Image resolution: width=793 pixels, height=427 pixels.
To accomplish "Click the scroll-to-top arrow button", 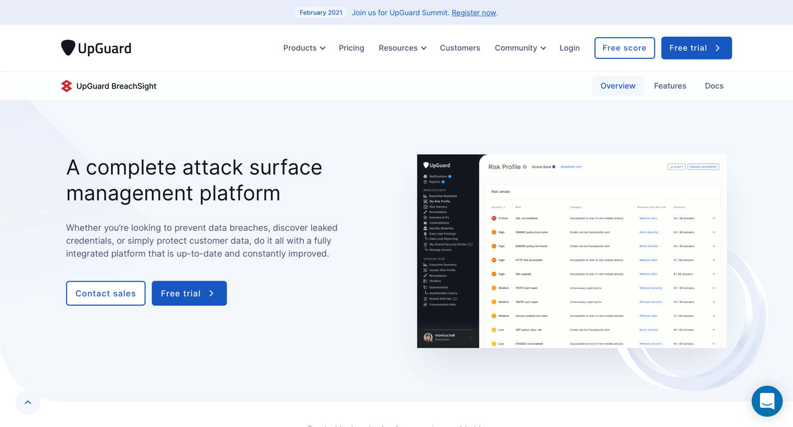I will coord(28,402).
